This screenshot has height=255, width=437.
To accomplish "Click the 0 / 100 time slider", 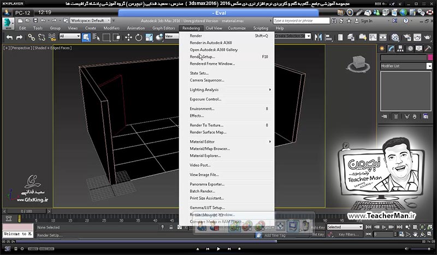I will [x=26, y=211].
